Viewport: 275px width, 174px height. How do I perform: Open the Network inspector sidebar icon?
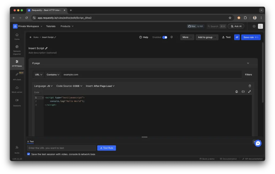point(17,50)
